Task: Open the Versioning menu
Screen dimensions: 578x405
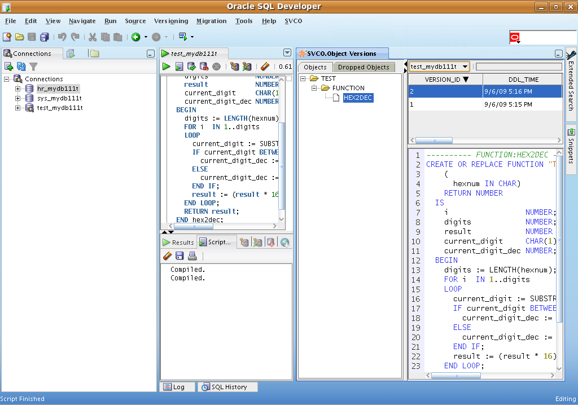Action: (170, 21)
